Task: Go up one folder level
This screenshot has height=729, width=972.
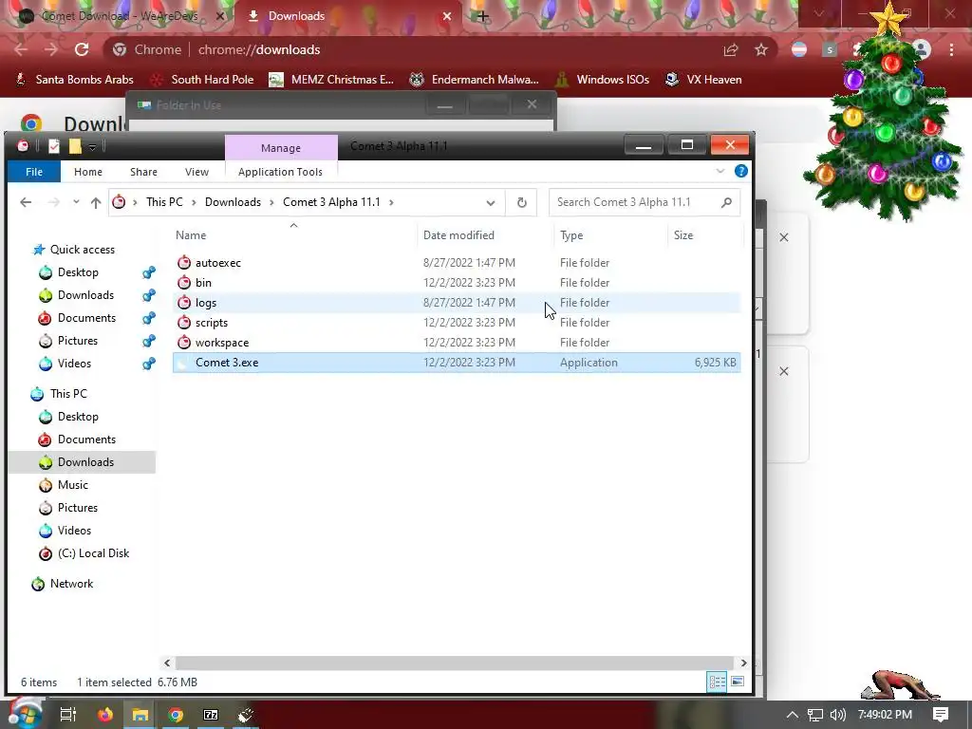Action: pos(96,202)
